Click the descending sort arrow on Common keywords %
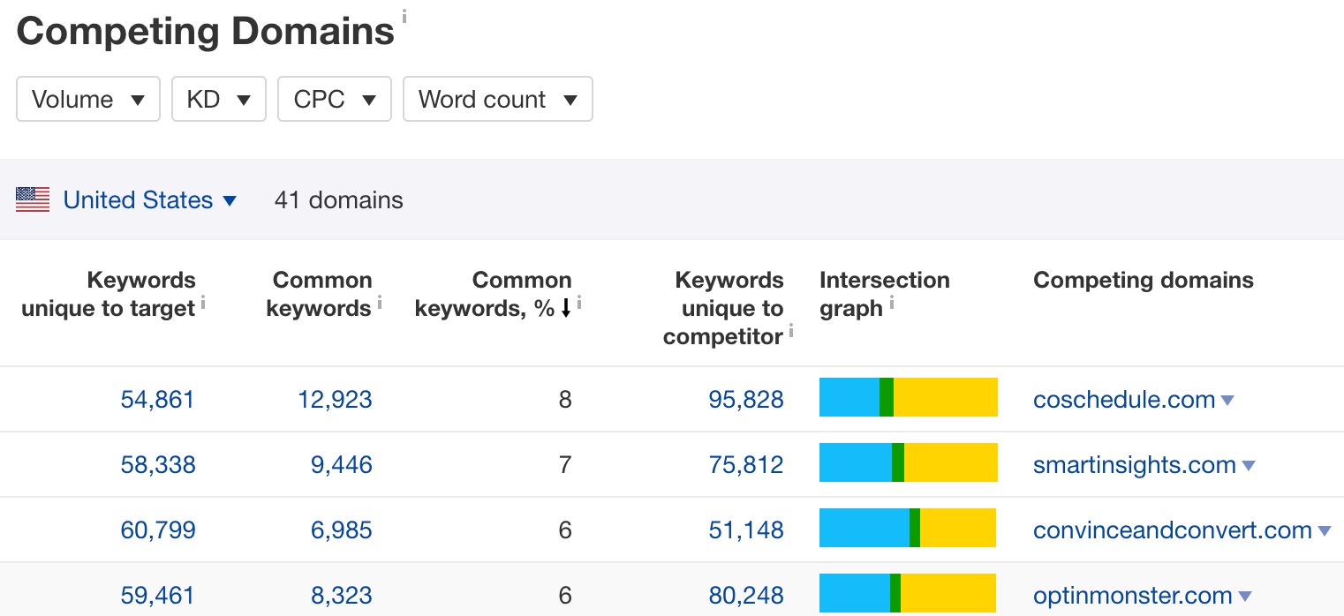 (x=567, y=308)
